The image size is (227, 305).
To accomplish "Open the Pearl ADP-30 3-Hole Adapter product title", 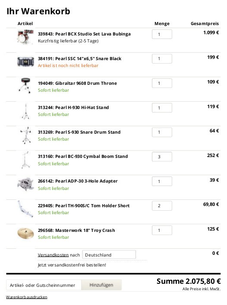I will [x=78, y=181].
